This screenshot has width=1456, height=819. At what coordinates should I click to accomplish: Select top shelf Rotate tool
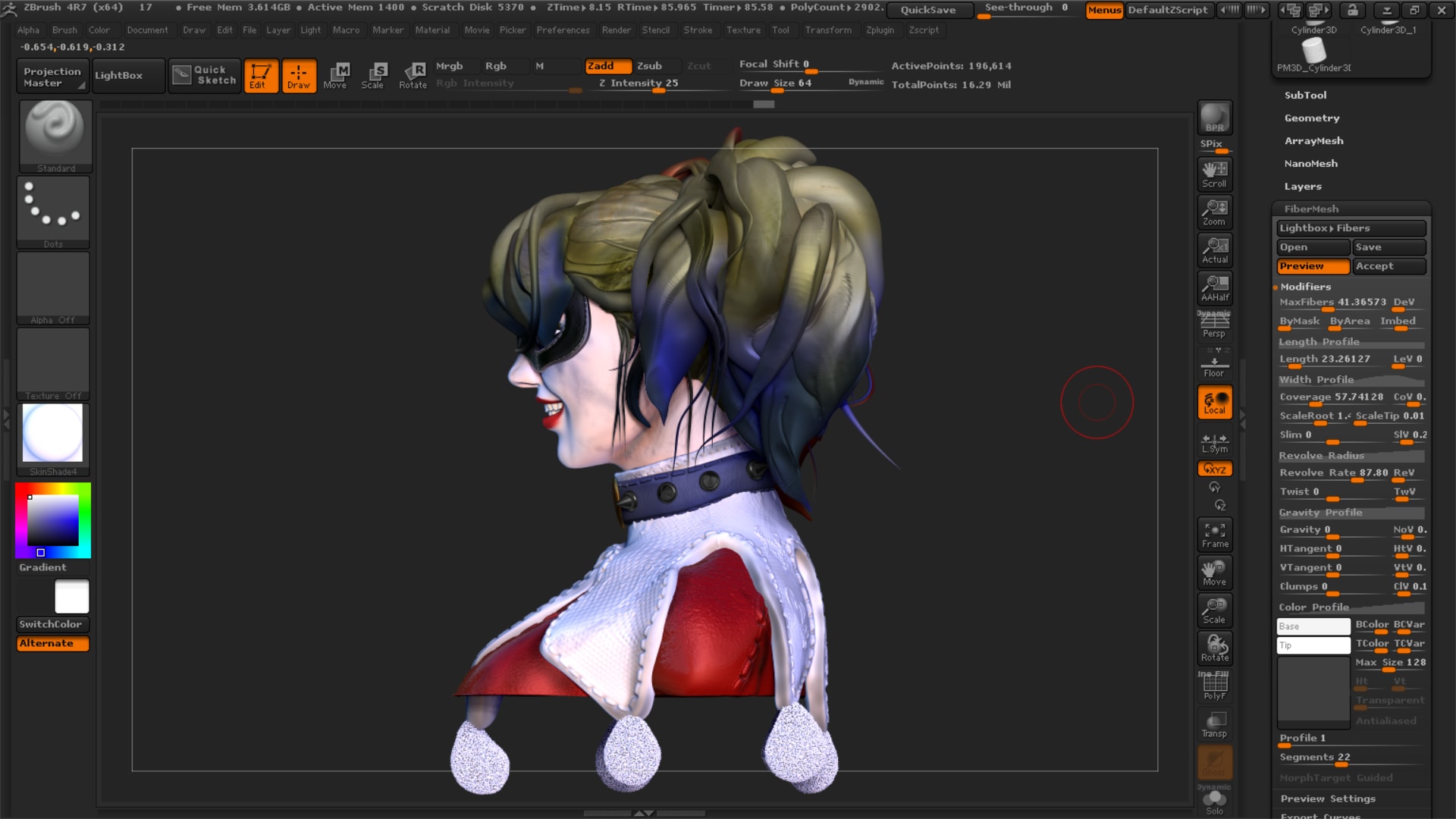413,76
